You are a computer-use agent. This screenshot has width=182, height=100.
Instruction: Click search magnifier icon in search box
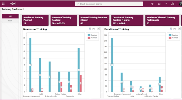click(78, 4)
